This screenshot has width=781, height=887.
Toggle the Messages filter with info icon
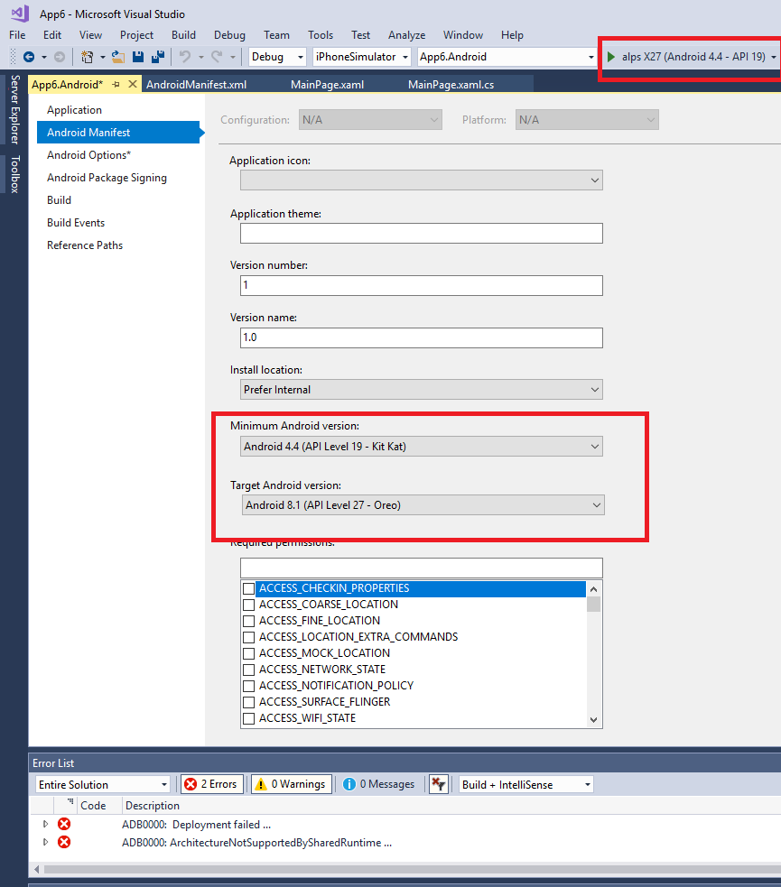(379, 784)
